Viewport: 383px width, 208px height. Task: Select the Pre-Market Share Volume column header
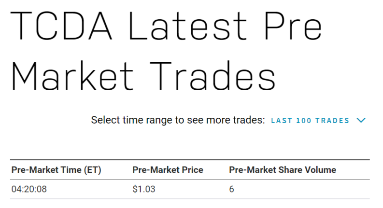click(283, 170)
